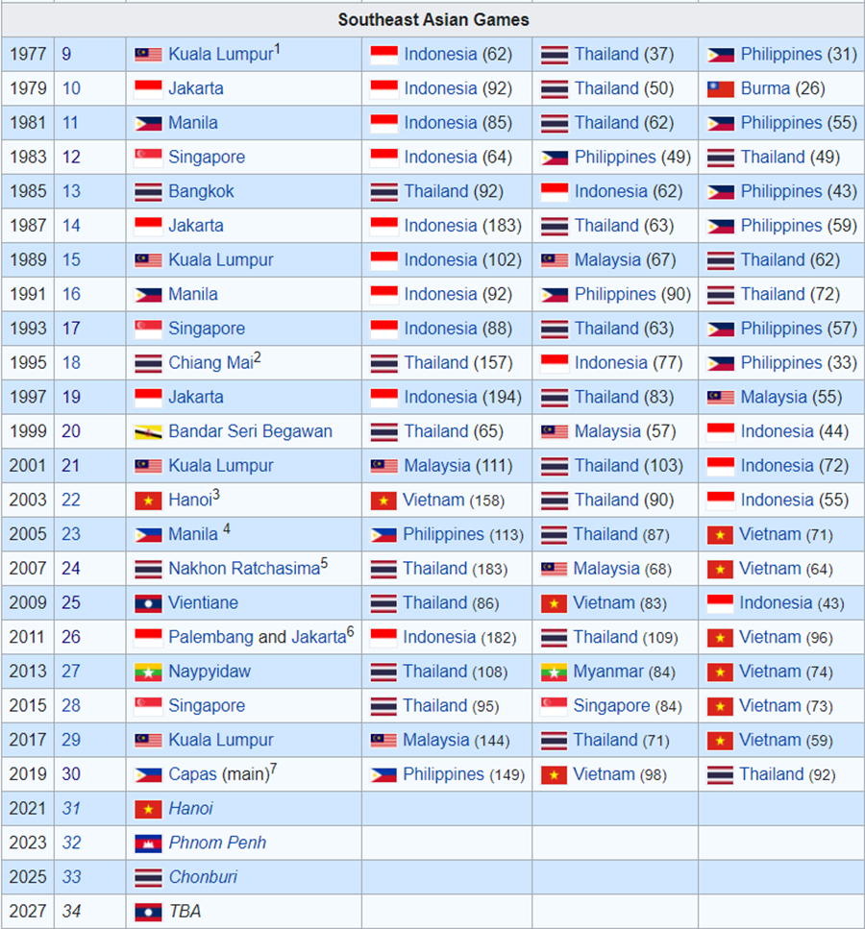Open the Vientiane host city link

[204, 602]
